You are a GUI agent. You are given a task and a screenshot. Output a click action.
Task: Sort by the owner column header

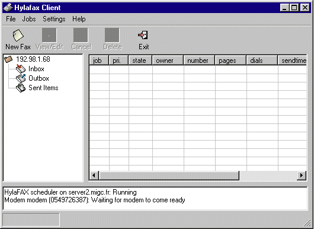(x=168, y=61)
